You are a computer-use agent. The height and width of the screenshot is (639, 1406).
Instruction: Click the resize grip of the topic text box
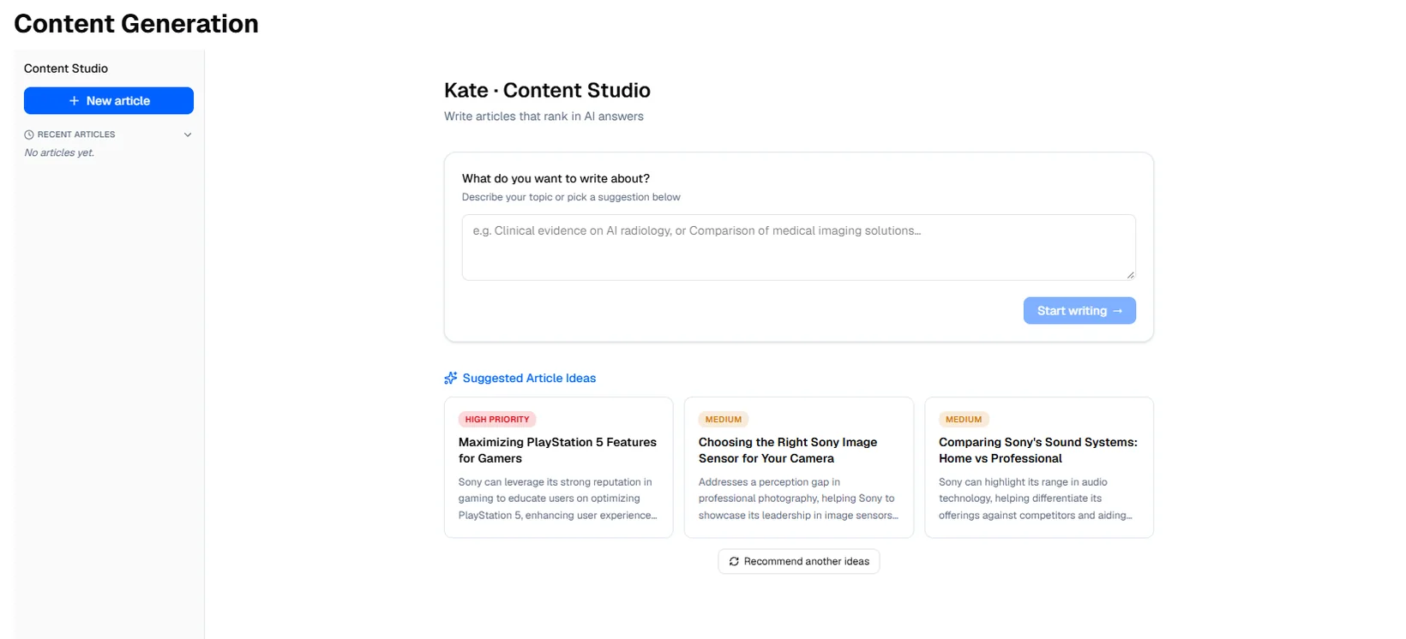tap(1130, 274)
